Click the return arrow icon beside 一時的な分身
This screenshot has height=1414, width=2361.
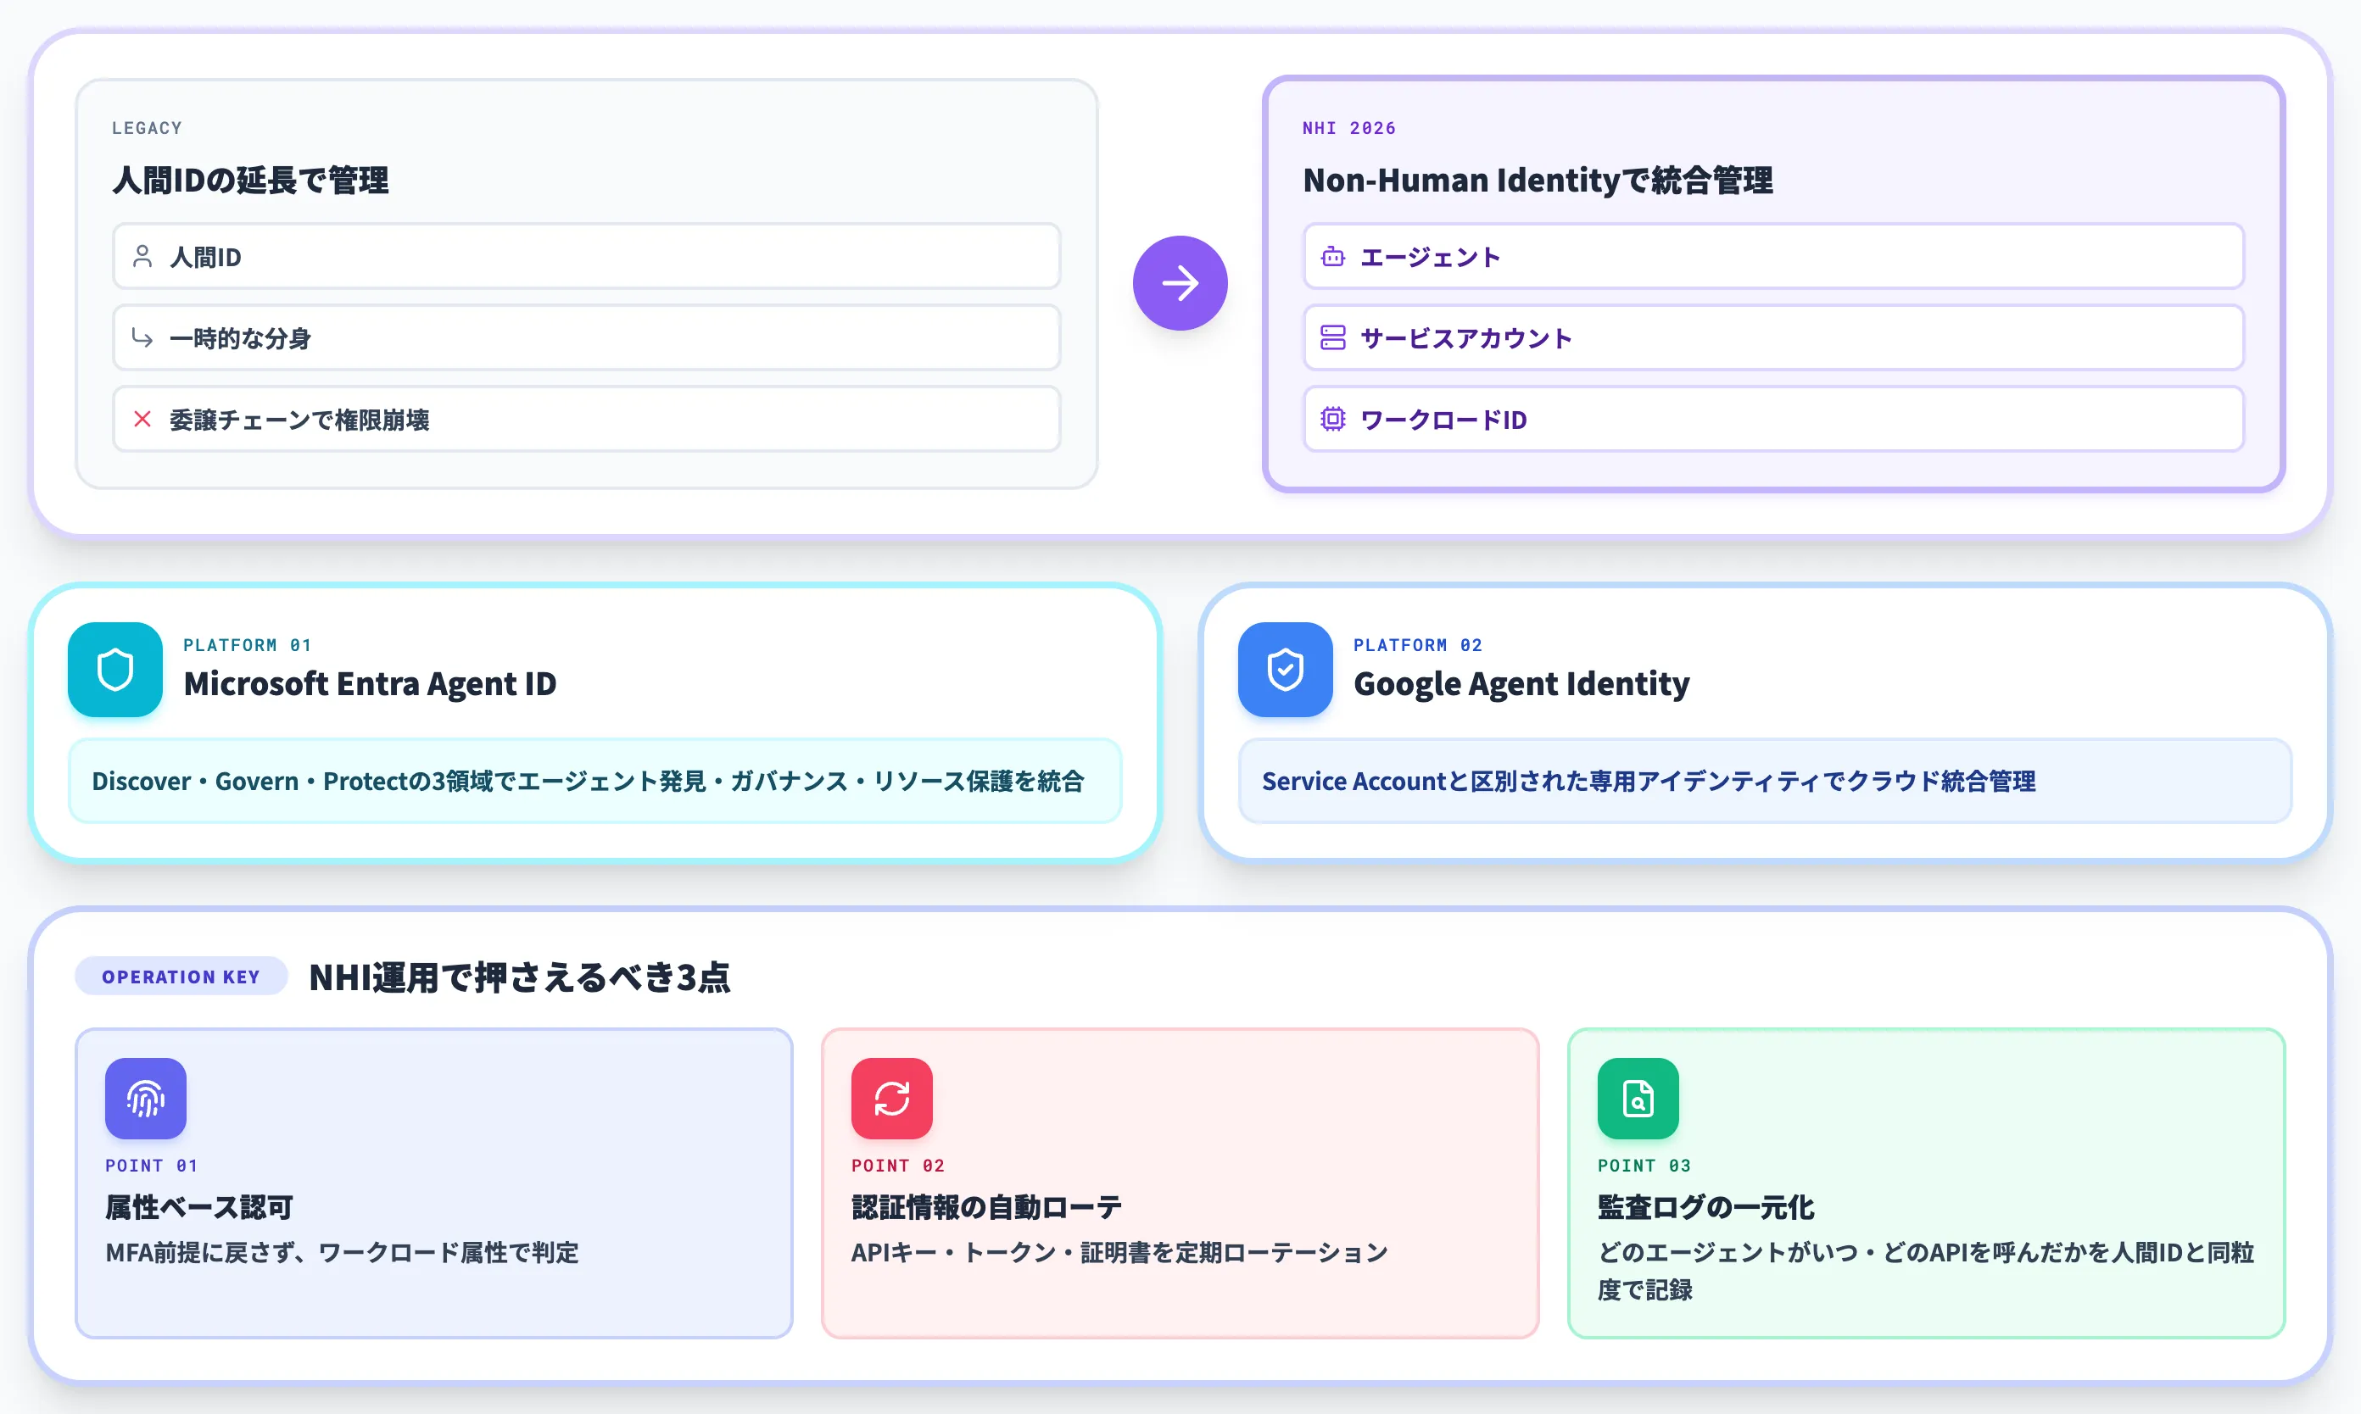(142, 337)
